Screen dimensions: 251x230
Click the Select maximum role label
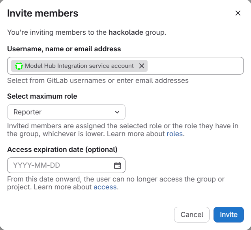42,96
